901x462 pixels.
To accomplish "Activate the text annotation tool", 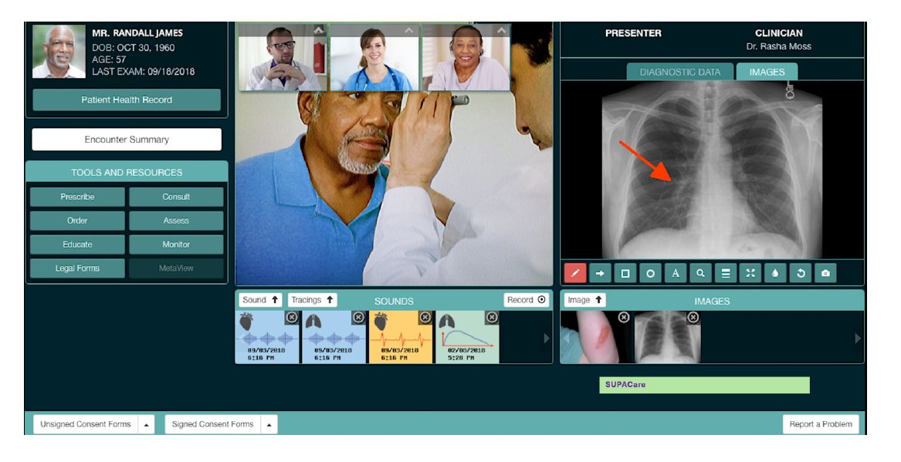I will 675,273.
